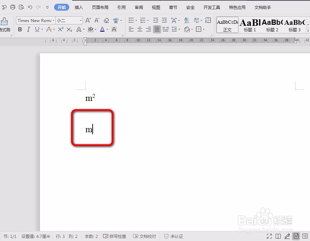
Task: Clear formatting with the eraser icon
Action: coord(106,20)
